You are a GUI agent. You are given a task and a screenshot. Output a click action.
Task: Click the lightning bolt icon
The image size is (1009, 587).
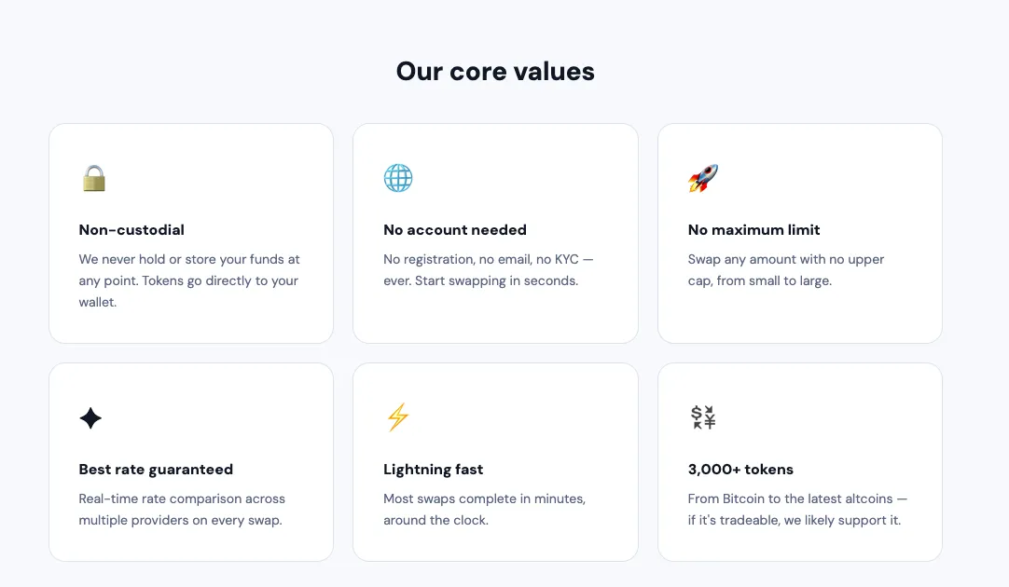pyautogui.click(x=398, y=417)
